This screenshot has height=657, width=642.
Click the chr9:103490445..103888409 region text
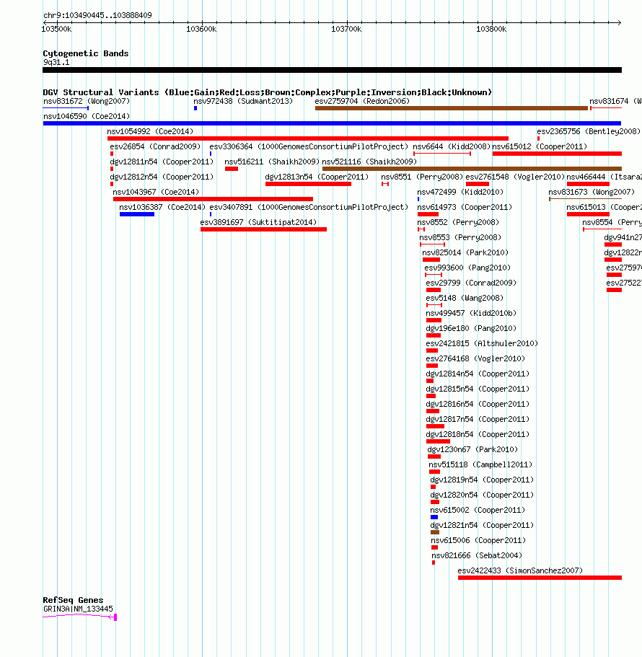pos(97,15)
